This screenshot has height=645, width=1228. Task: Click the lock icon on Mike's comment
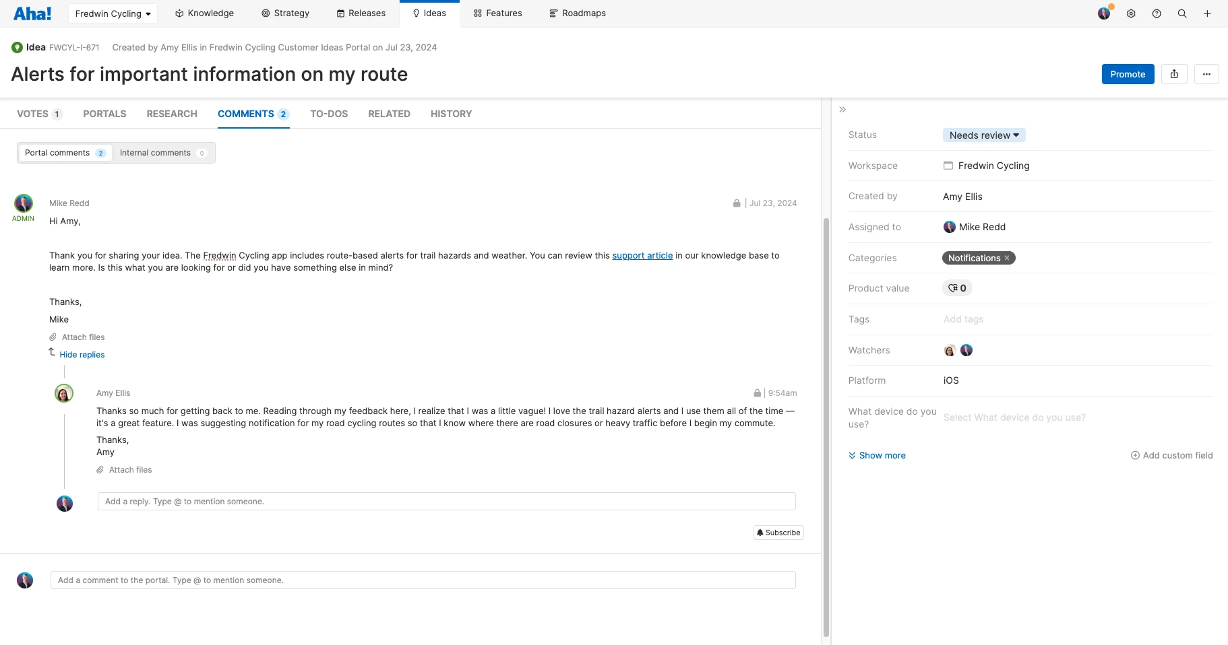[737, 203]
